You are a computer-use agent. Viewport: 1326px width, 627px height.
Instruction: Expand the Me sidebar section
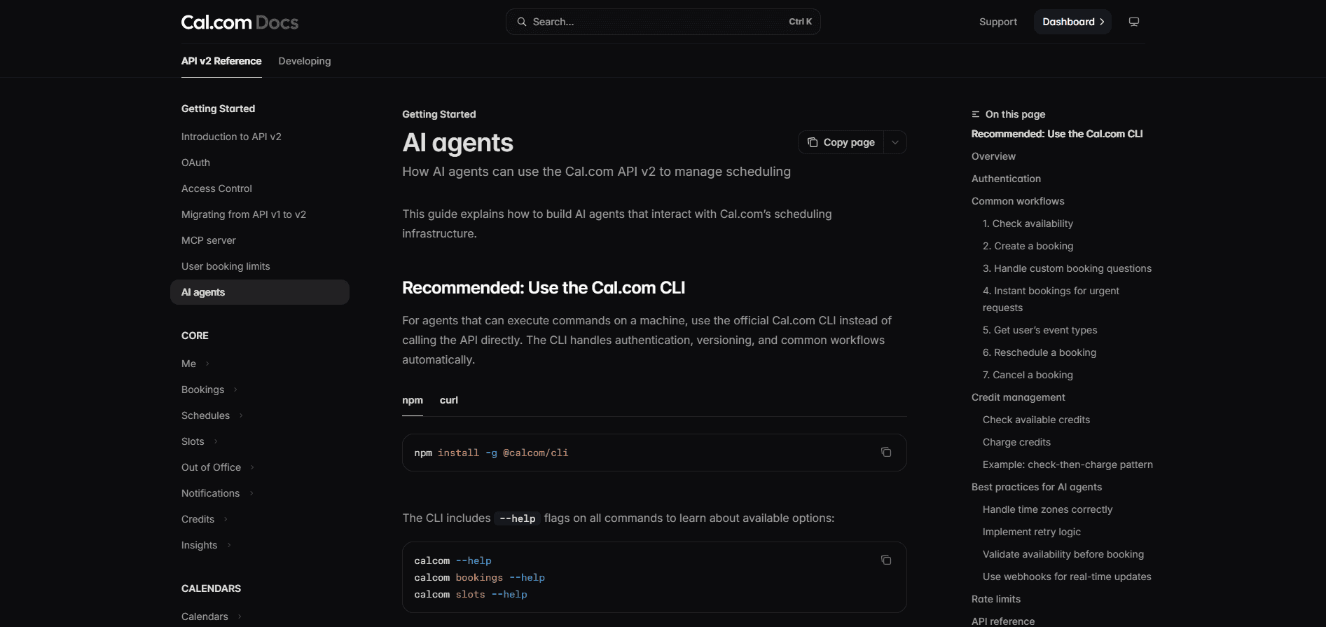pos(195,364)
